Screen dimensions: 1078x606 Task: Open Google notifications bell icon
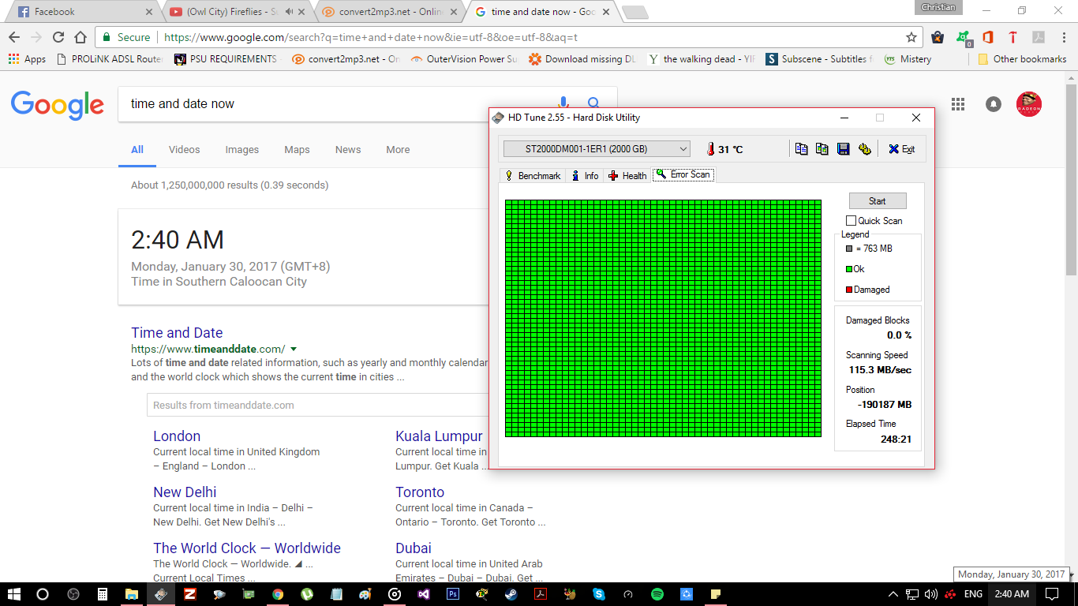click(994, 104)
